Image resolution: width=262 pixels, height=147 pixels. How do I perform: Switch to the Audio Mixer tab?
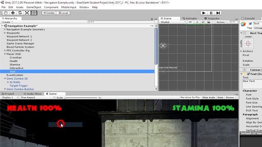click(x=33, y=94)
